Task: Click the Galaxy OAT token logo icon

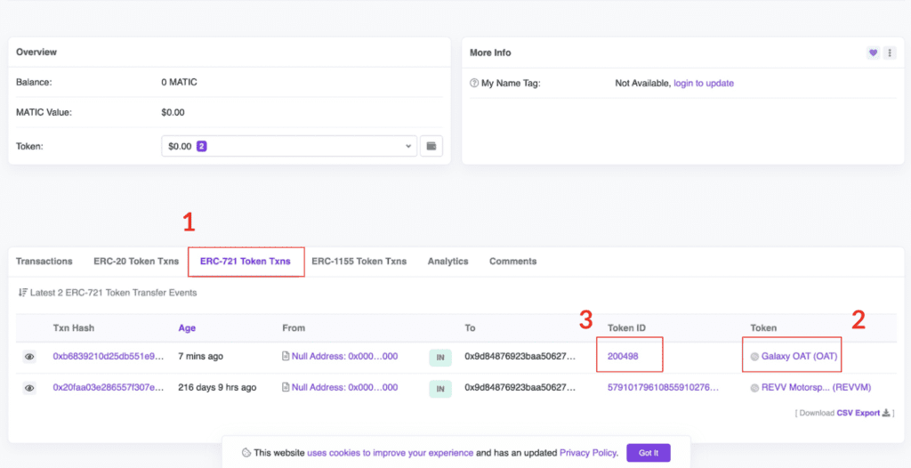Action: pos(754,357)
